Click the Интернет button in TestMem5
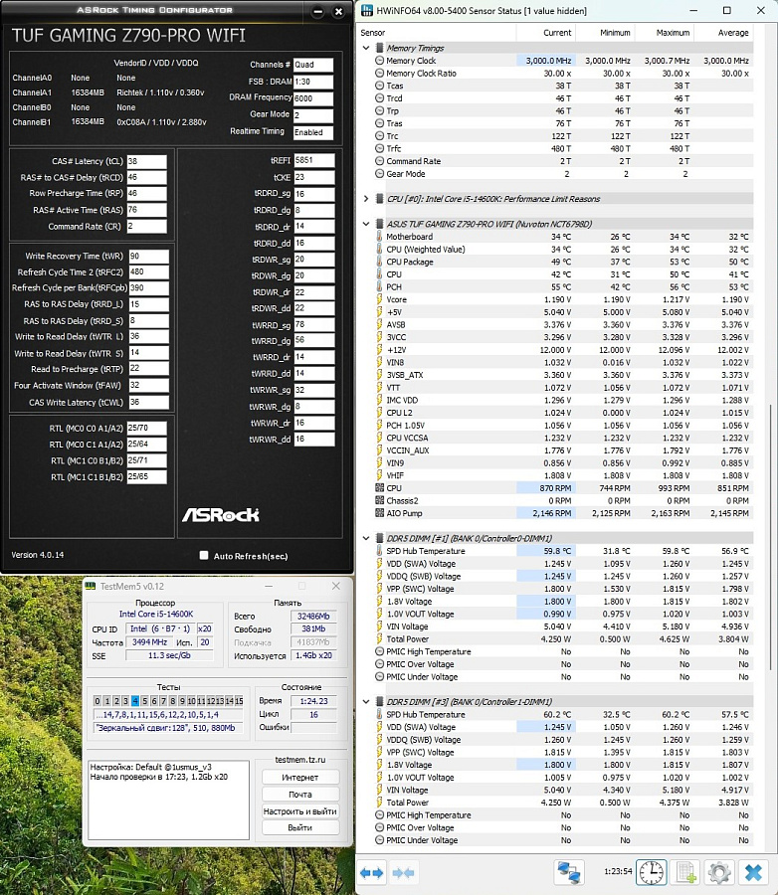Viewport: 778px width, 895px height. [x=300, y=778]
